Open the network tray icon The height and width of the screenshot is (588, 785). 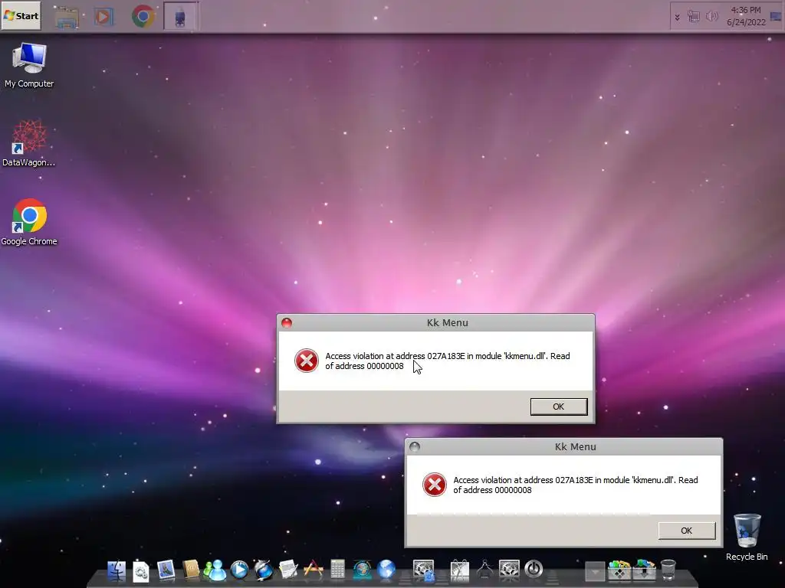[693, 17]
